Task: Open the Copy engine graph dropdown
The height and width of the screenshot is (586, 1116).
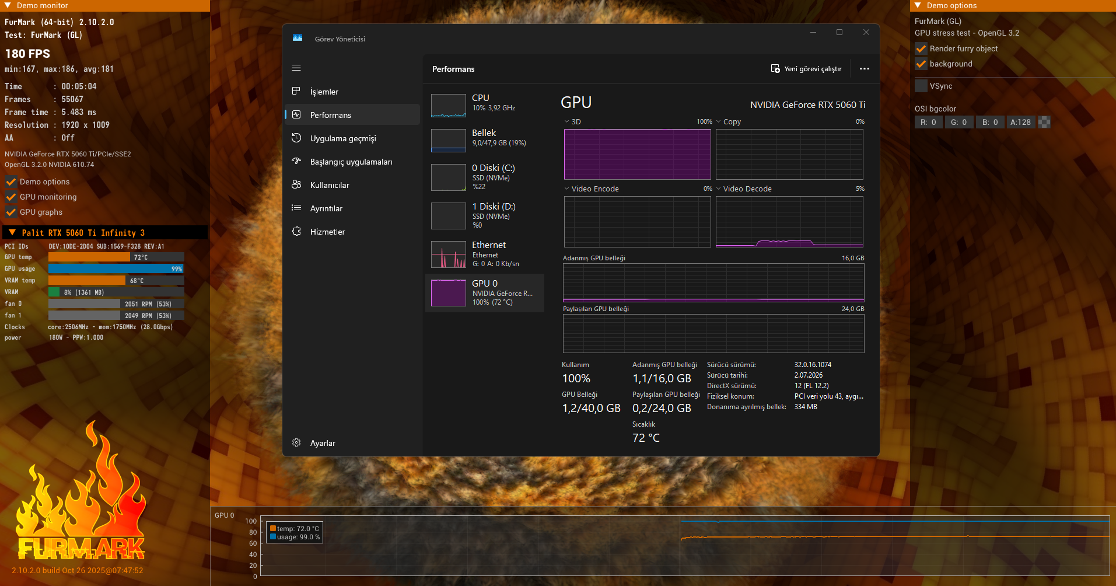Action: [719, 121]
